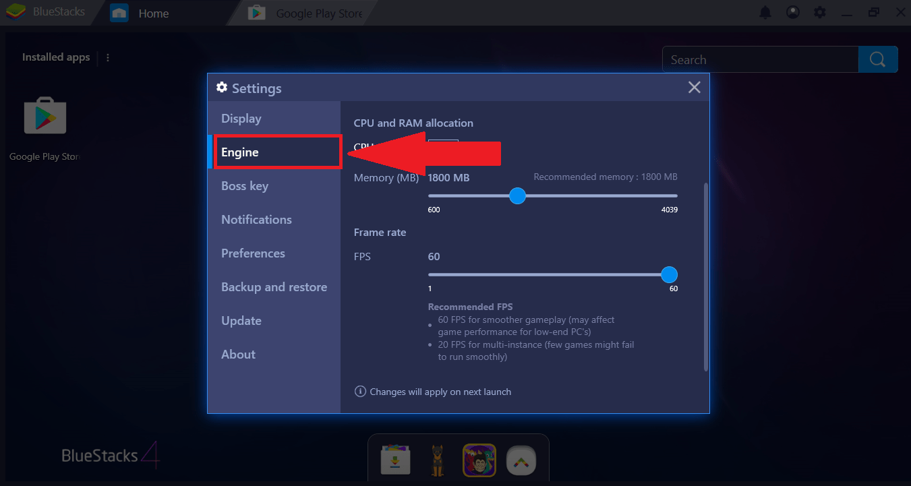911x486 pixels.
Task: Click the APK install icon in the dock
Action: click(x=521, y=460)
